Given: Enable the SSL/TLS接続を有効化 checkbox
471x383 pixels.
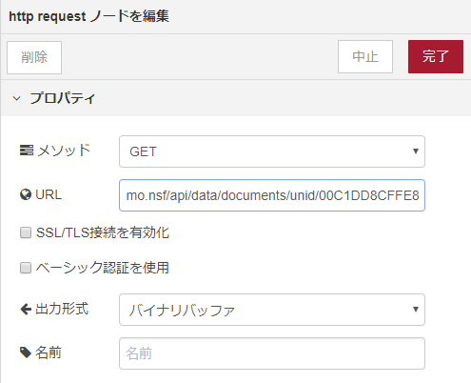Looking at the screenshot, I should (26, 232).
